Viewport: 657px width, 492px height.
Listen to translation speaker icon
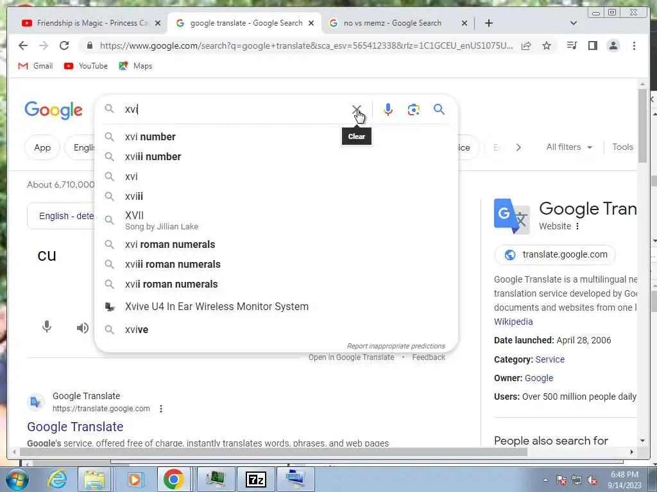pos(83,327)
